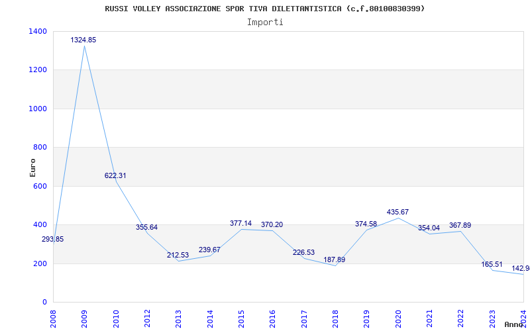The height and width of the screenshot is (331, 530).
Task: Click the x-axis year 2013
Action: point(178,318)
